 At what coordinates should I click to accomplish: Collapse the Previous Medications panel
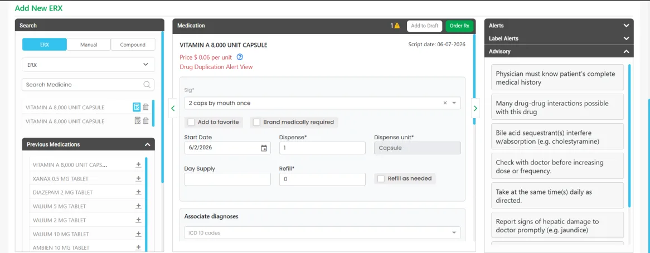pos(147,144)
